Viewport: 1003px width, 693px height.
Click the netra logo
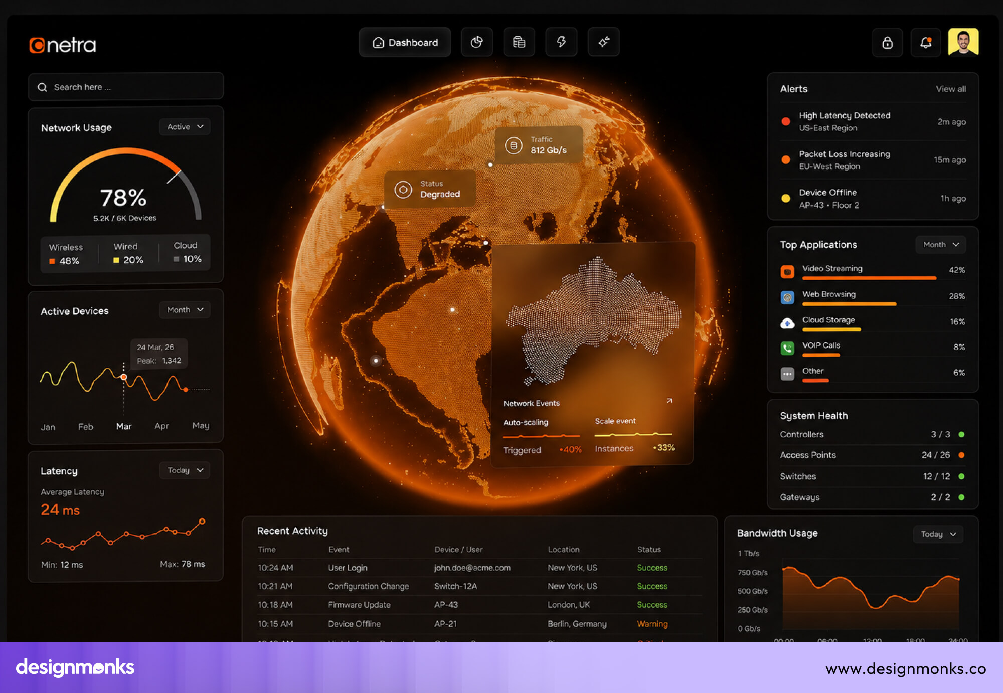pyautogui.click(x=63, y=45)
